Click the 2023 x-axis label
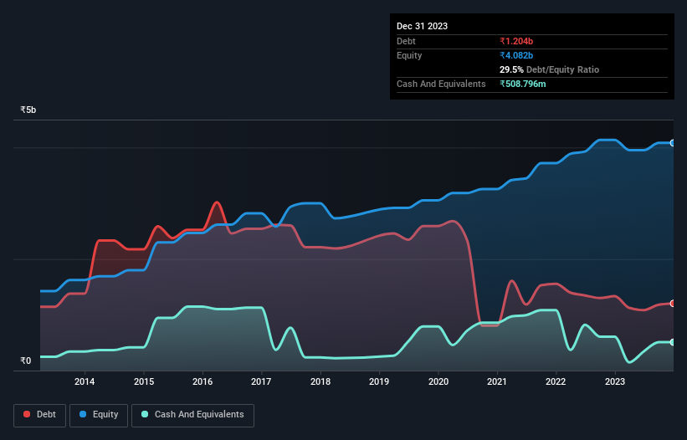The image size is (687, 440). (x=615, y=381)
